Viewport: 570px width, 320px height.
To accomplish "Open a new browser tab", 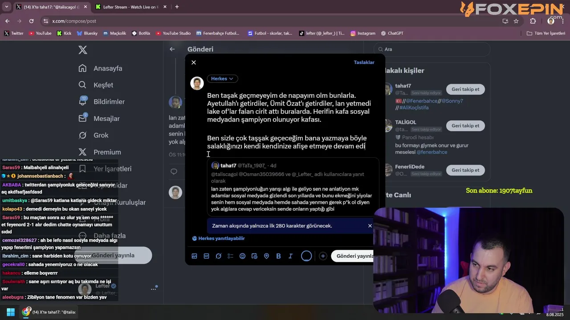I will pyautogui.click(x=177, y=7).
